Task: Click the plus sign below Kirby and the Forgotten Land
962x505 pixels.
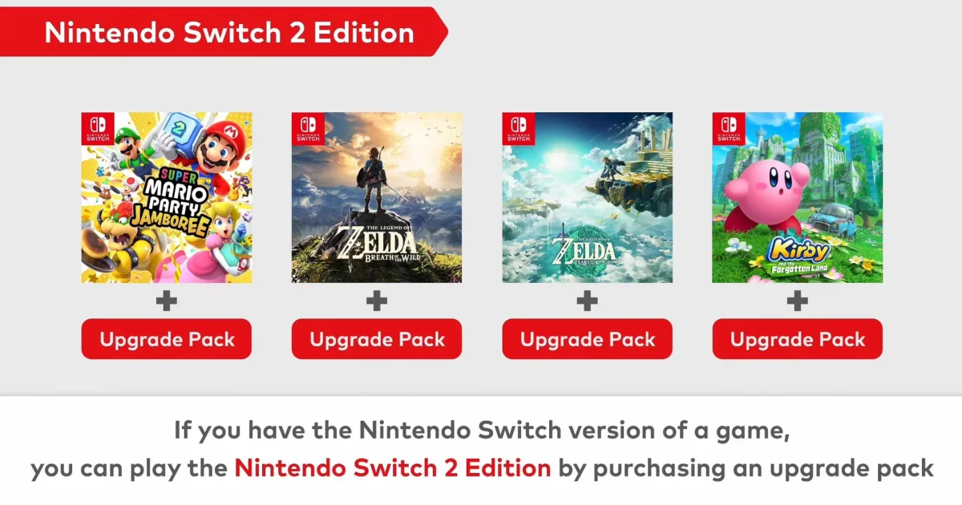Action: point(798,301)
